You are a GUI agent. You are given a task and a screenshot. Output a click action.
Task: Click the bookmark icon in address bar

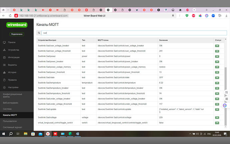click(173, 16)
